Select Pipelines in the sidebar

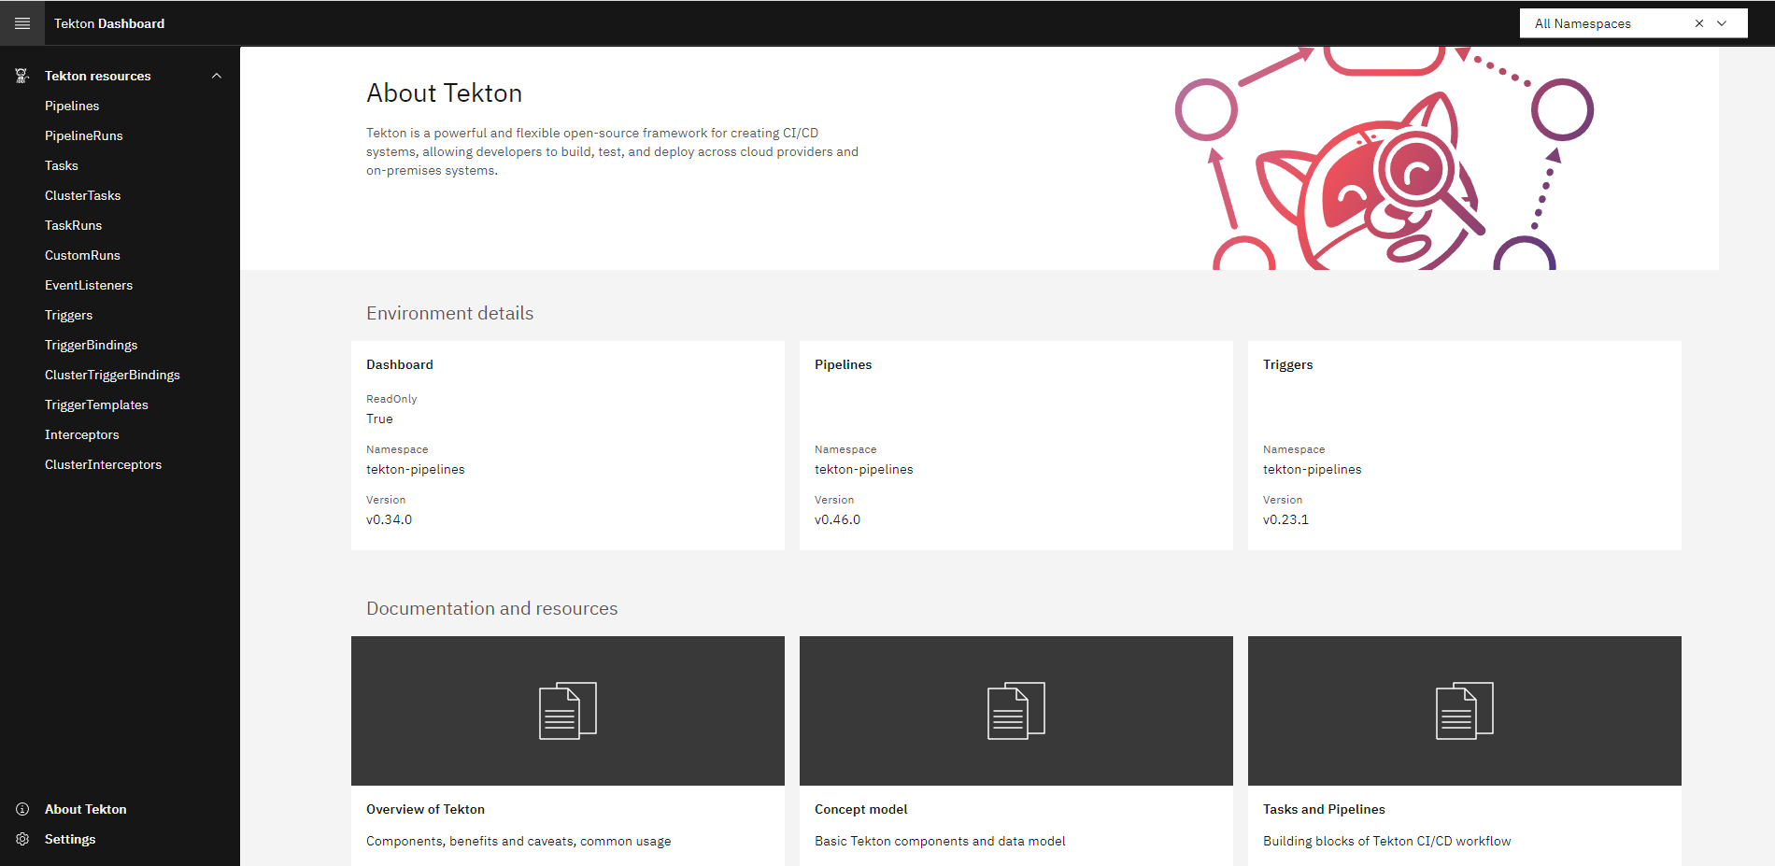pyautogui.click(x=72, y=106)
